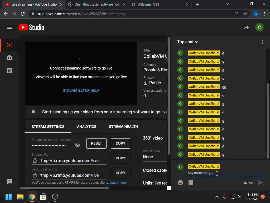Image resolution: width=270 pixels, height=203 pixels.
Task: Click the network tray icon
Action: pos(233,197)
